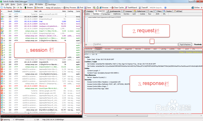The height and width of the screenshot is (121, 203).
Task: Open the Remove sessions dropdown arrow
Action: (16, 8)
